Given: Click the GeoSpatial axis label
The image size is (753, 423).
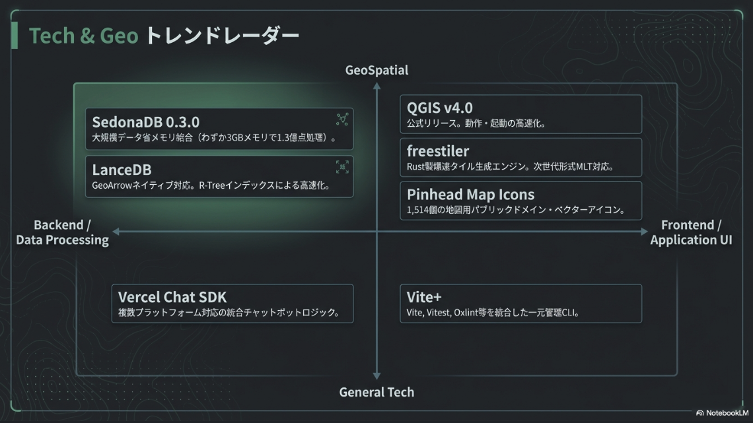Looking at the screenshot, I should pyautogui.click(x=377, y=70).
